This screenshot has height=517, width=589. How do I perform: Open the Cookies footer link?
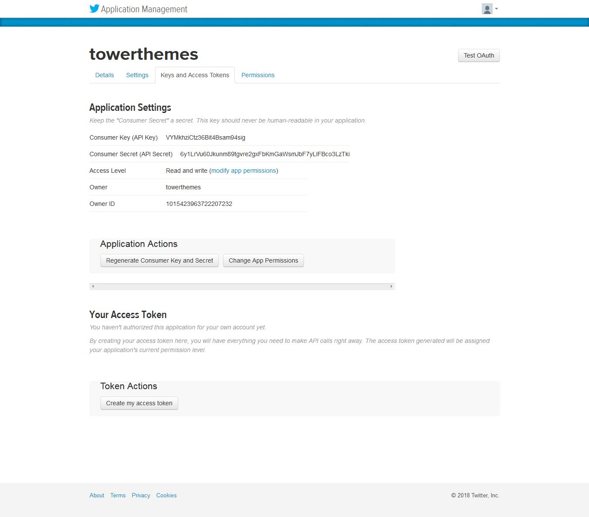[x=166, y=495]
